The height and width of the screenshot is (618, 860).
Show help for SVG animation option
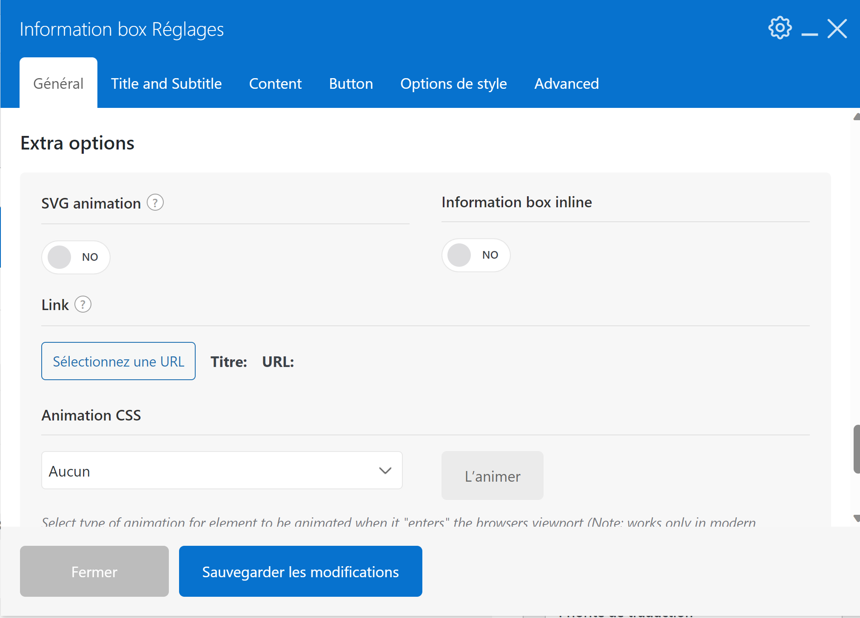(x=155, y=203)
